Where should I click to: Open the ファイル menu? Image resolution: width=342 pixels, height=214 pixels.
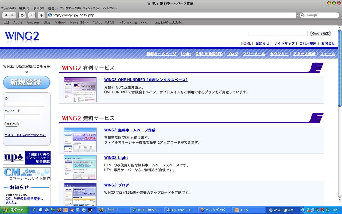click(8, 8)
